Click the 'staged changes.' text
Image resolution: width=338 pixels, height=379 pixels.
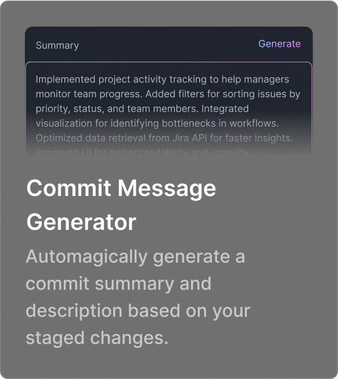97,338
